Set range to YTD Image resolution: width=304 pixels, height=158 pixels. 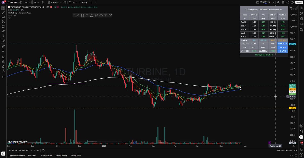[x=27, y=150]
